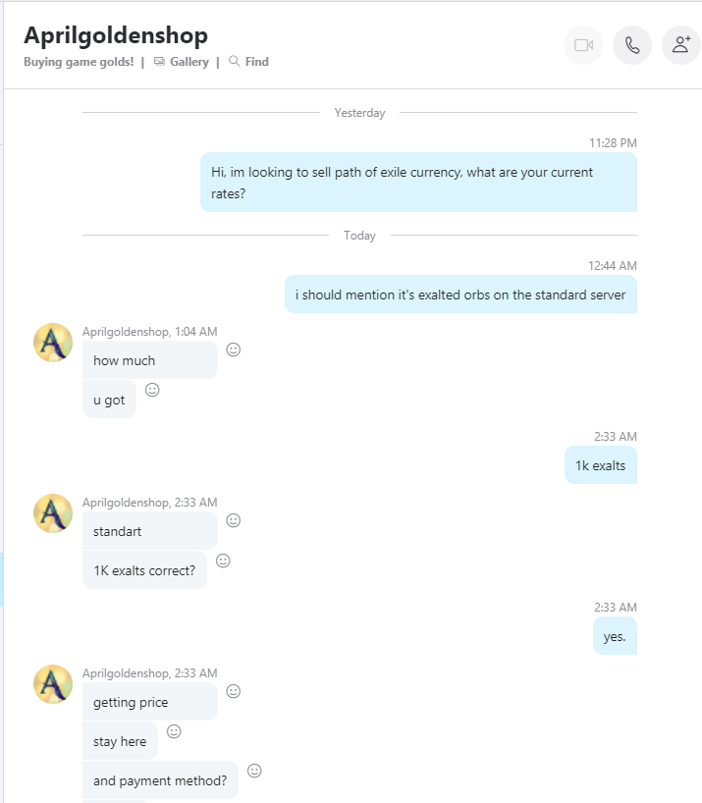The height and width of the screenshot is (803, 702).
Task: Open the Gallery link in header
Action: coord(182,62)
